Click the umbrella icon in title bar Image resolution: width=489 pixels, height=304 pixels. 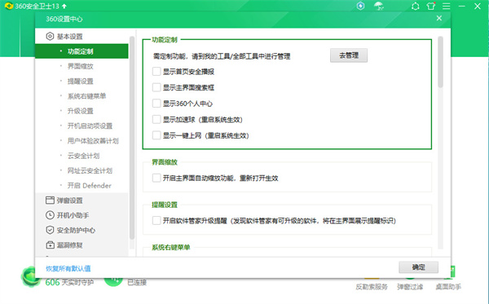[x=379, y=6]
